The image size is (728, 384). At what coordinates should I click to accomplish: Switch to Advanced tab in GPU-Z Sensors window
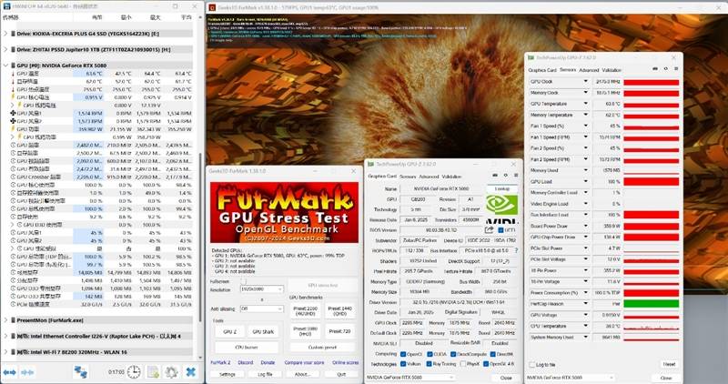coord(589,70)
